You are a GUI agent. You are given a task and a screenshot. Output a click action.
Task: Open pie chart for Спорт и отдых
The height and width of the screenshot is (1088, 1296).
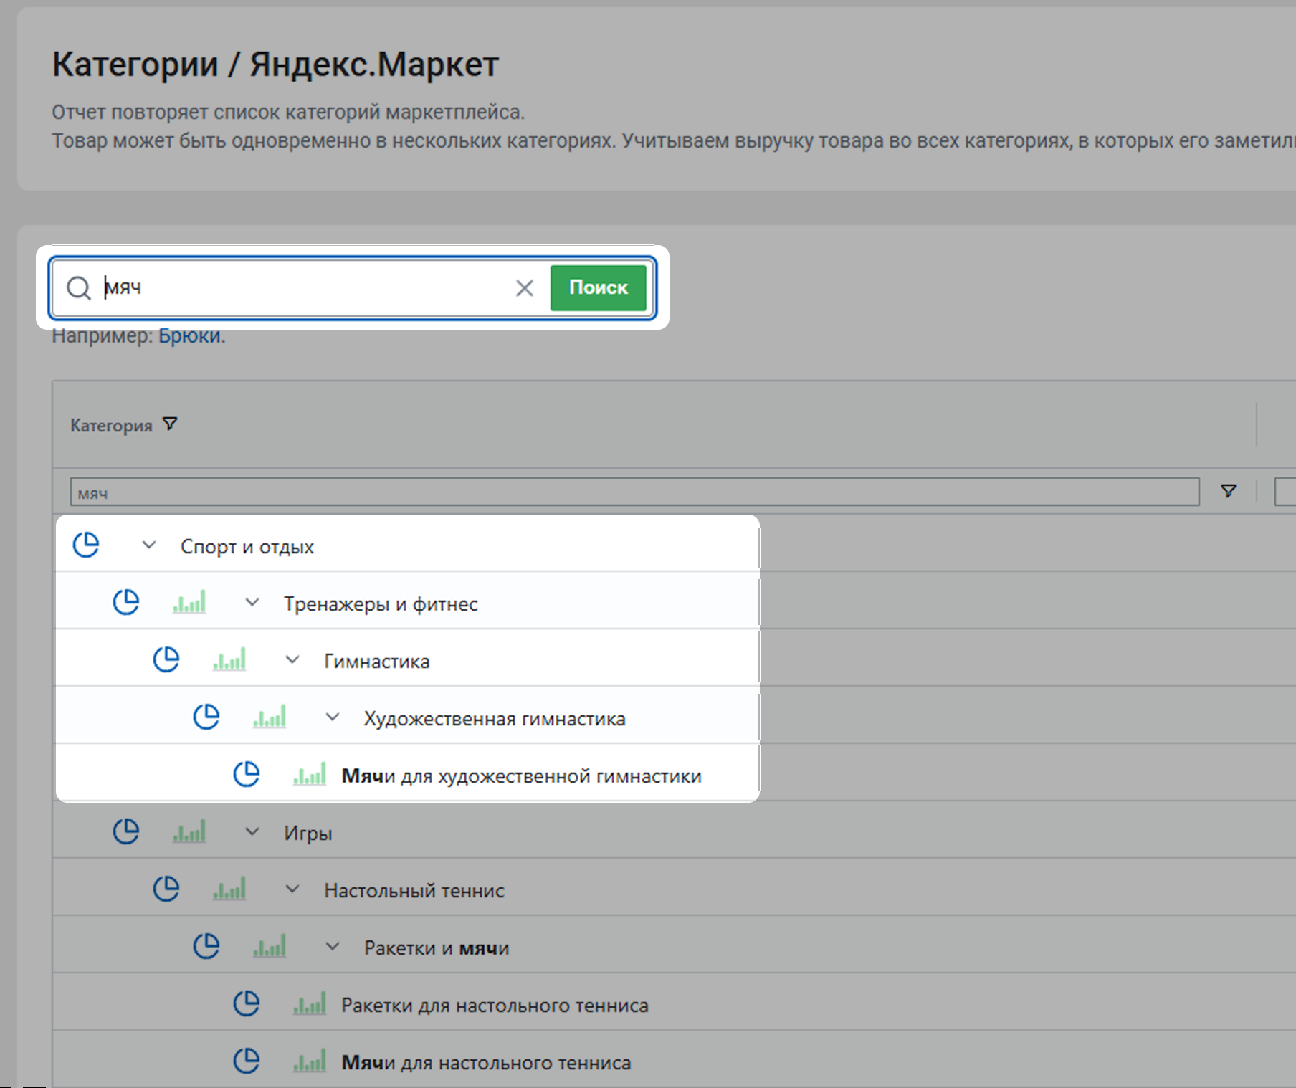coord(86,545)
